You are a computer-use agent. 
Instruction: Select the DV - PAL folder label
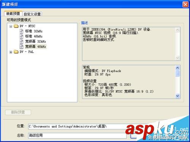tap(27, 51)
